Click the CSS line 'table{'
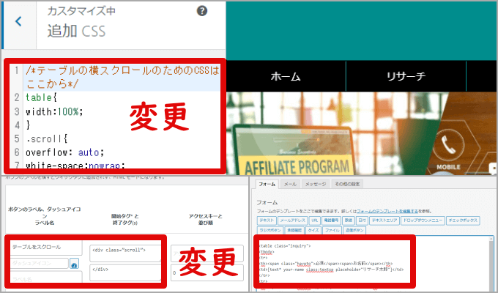The height and width of the screenshot is (293, 498). (41, 97)
